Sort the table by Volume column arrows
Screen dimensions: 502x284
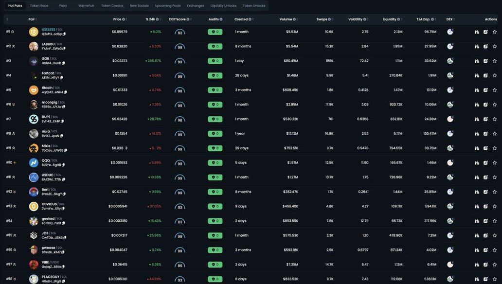point(297,19)
